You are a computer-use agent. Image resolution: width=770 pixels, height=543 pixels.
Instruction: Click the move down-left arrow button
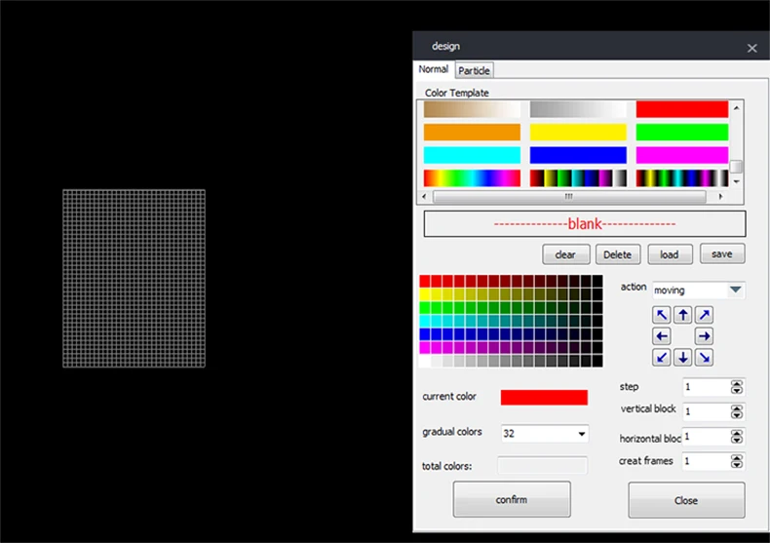(662, 358)
